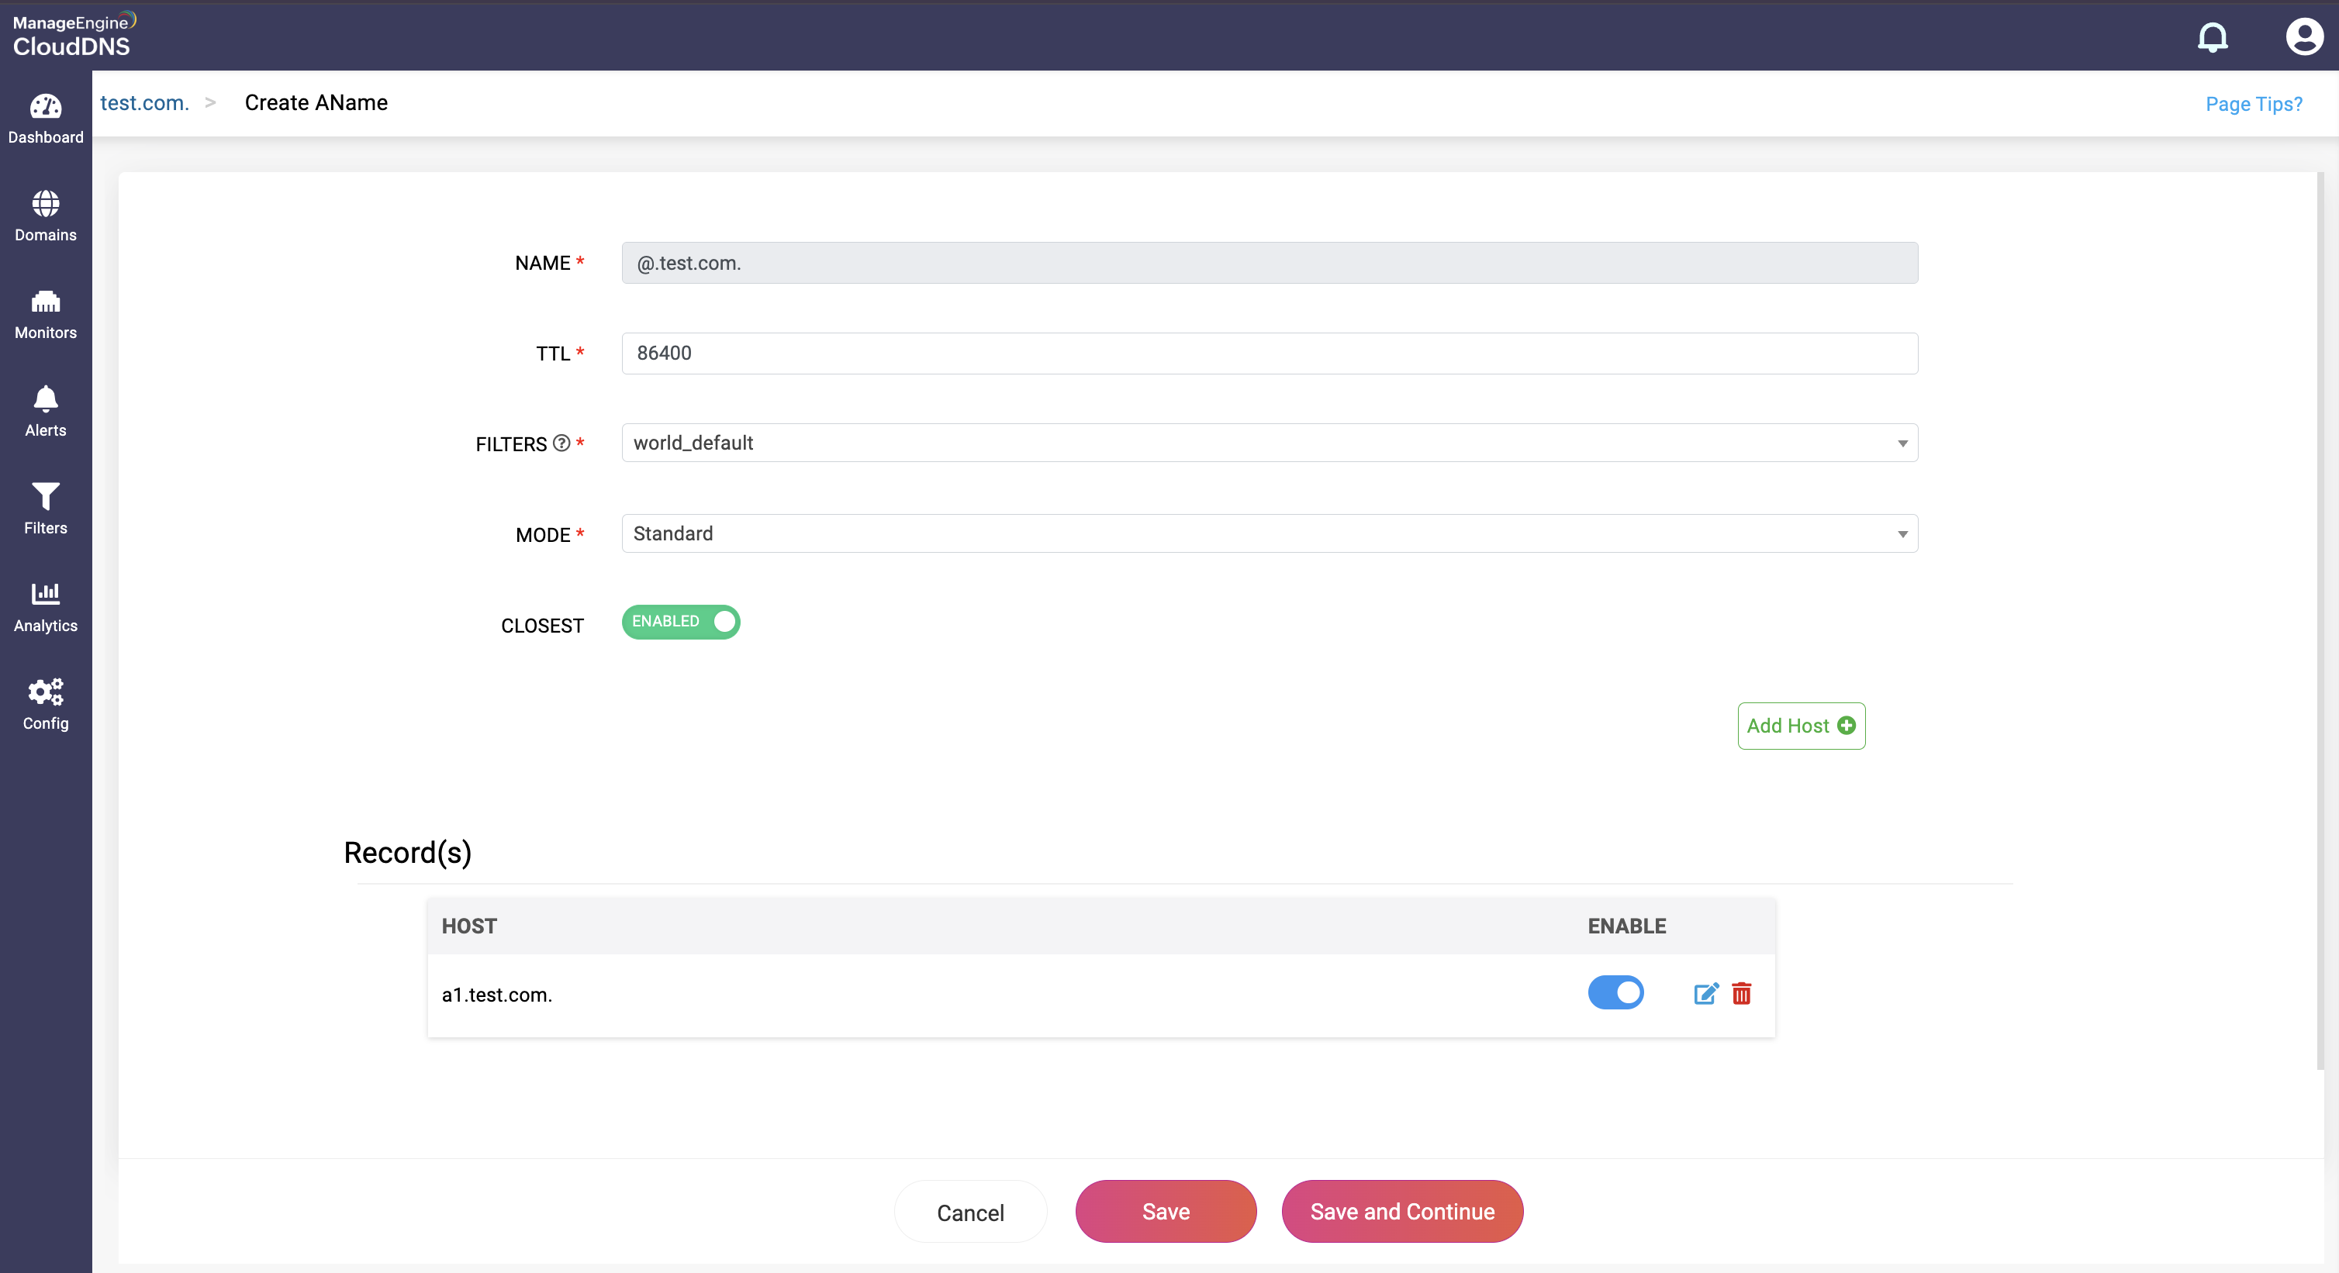Screen dimensions: 2339x1273
Task: Delete the a1.test.com. host record
Action: [x=1742, y=993]
